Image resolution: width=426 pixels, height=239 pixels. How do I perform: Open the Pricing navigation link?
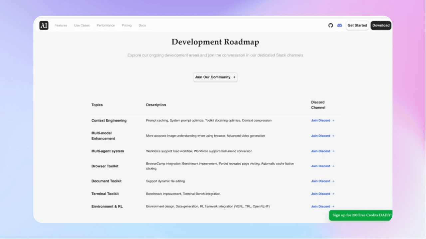point(126,26)
